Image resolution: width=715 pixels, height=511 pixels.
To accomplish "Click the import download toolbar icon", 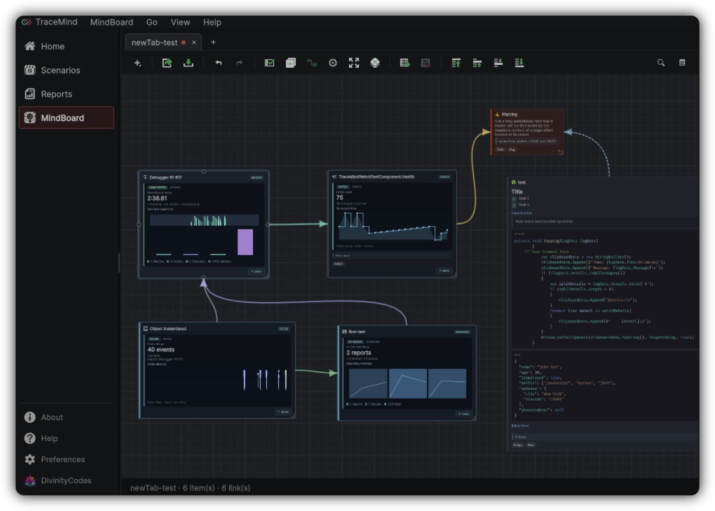I will 188,63.
